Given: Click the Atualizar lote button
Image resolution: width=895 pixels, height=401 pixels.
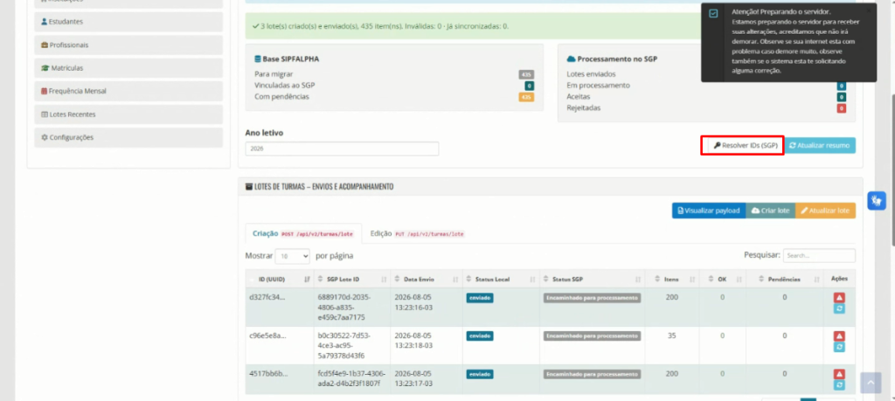Looking at the screenshot, I should (825, 211).
